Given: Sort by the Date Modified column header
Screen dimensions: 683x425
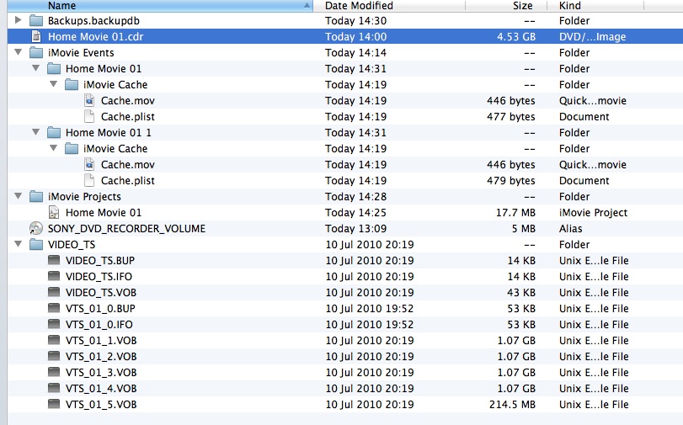Looking at the screenshot, I should [x=389, y=6].
